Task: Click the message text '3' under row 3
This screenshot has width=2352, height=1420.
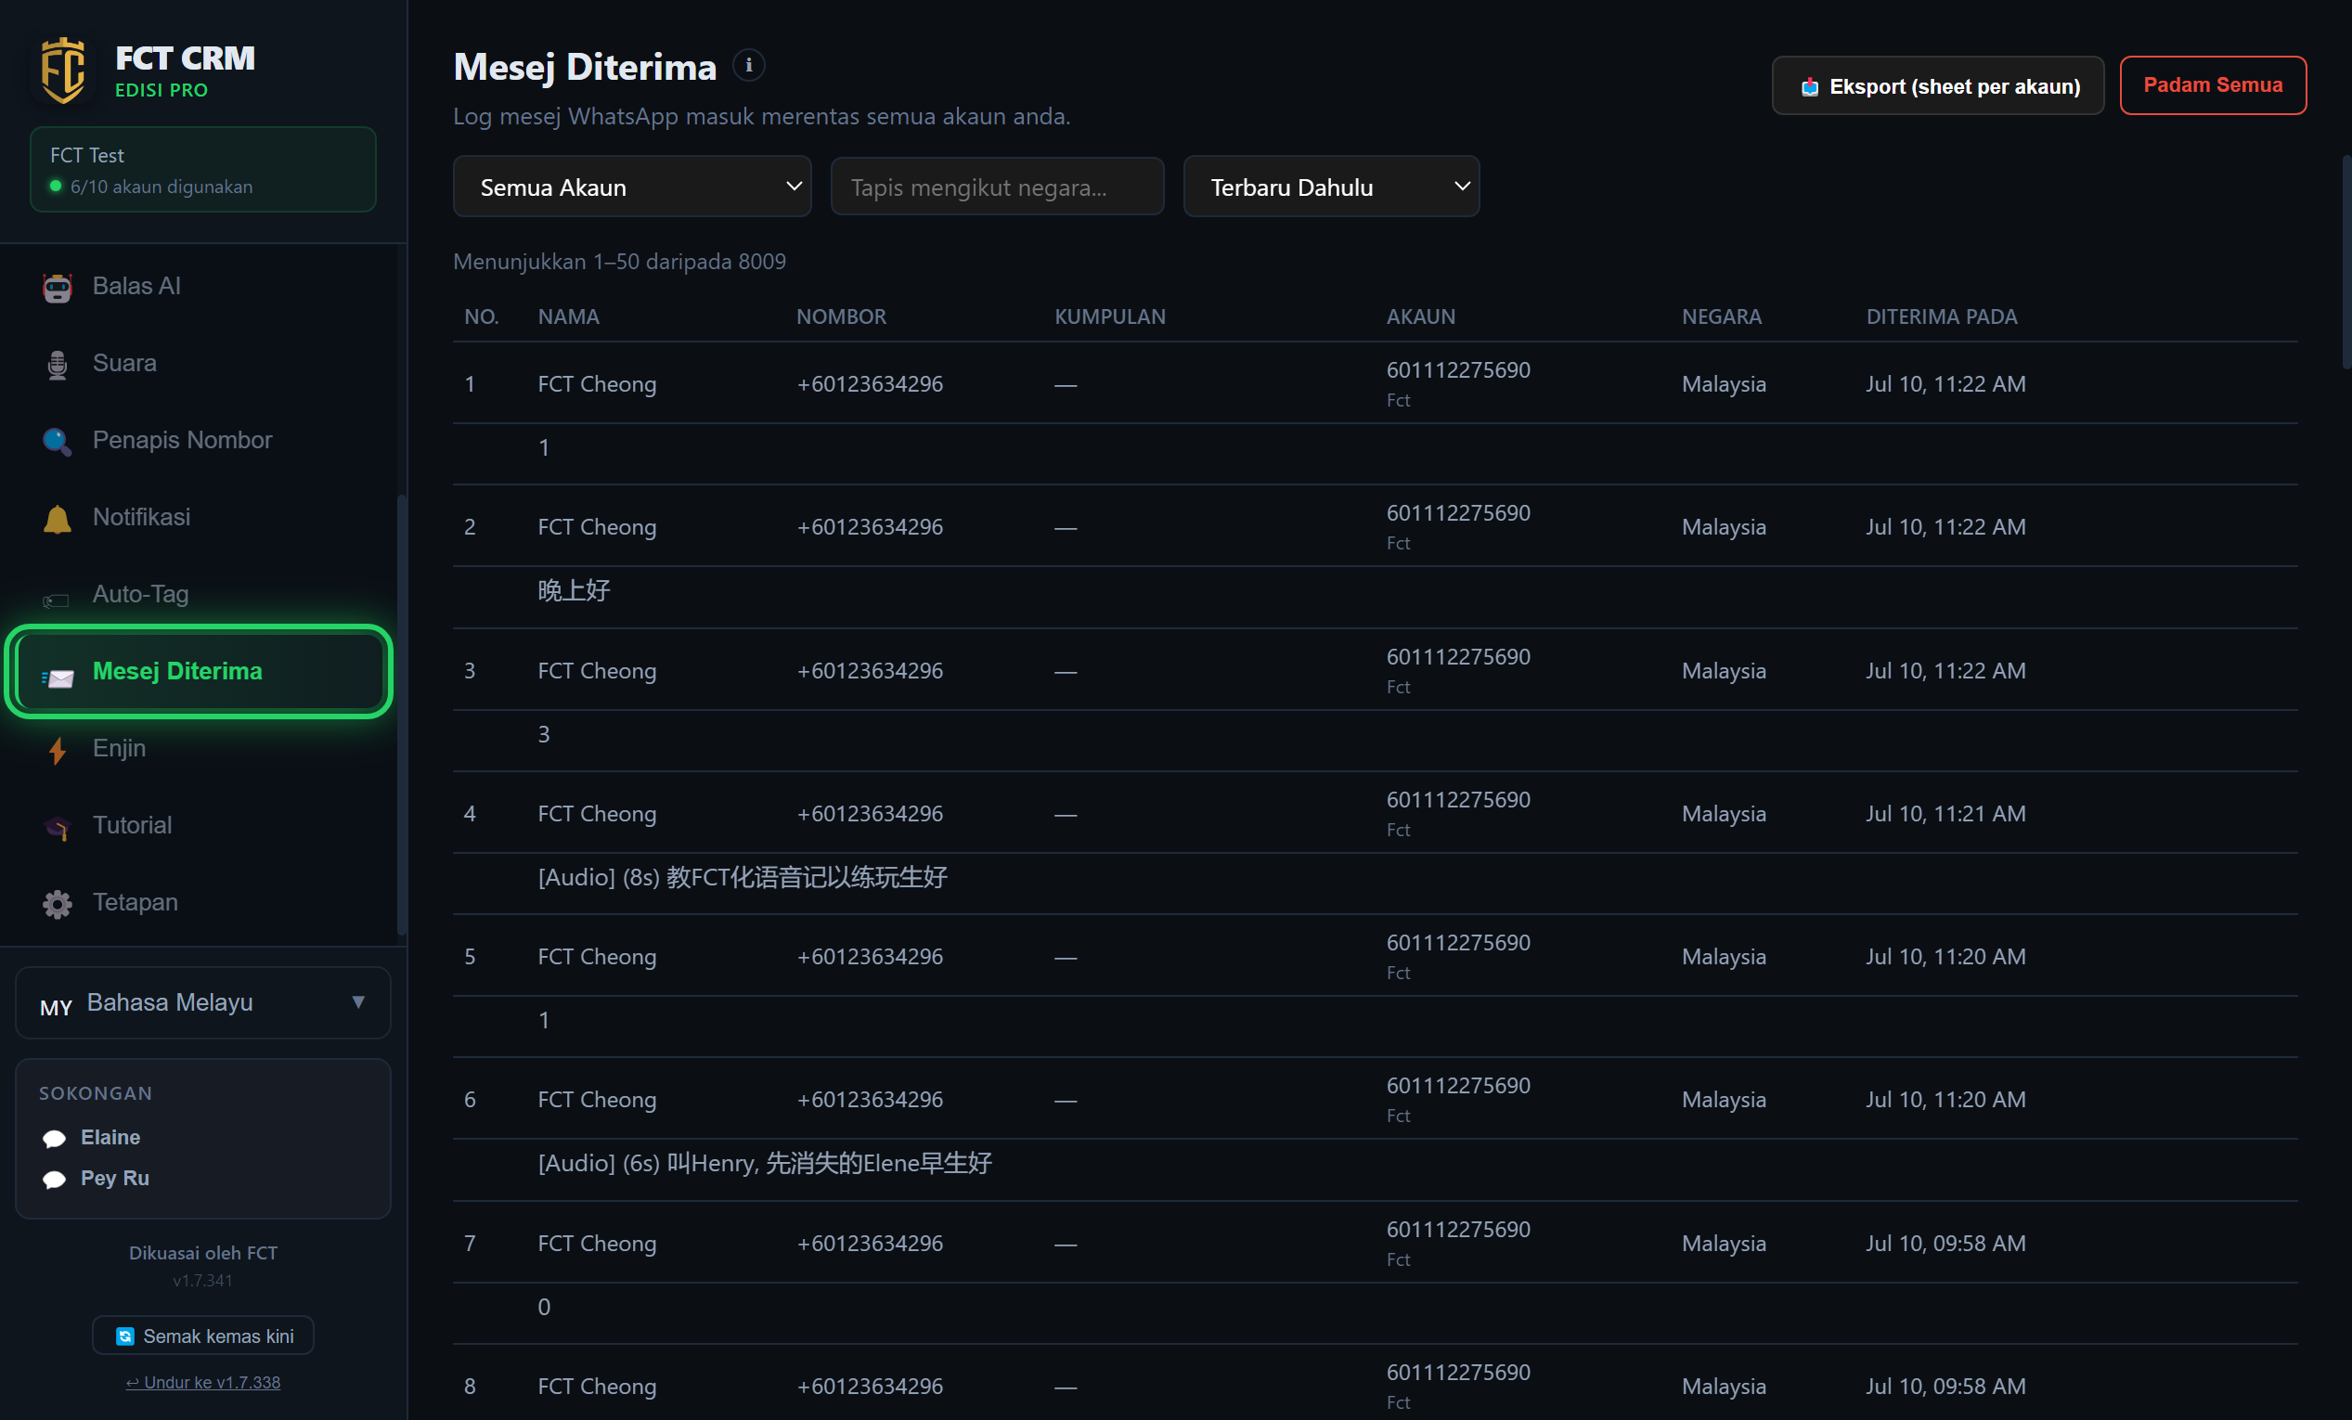Action: pyautogui.click(x=544, y=735)
